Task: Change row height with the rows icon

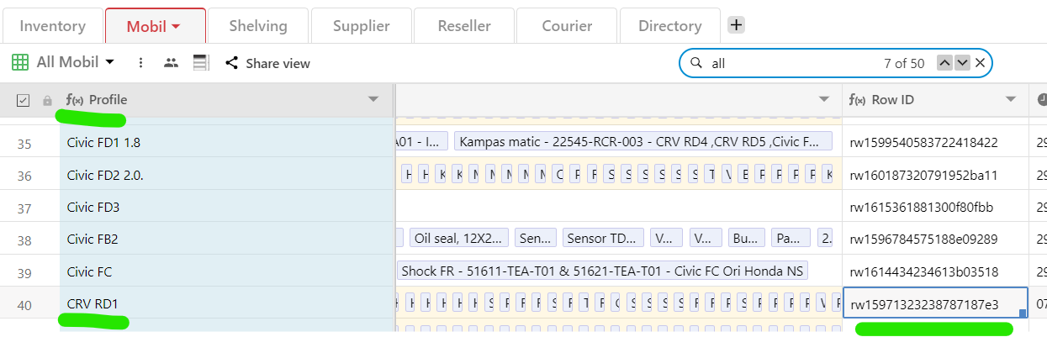Action: pos(200,63)
